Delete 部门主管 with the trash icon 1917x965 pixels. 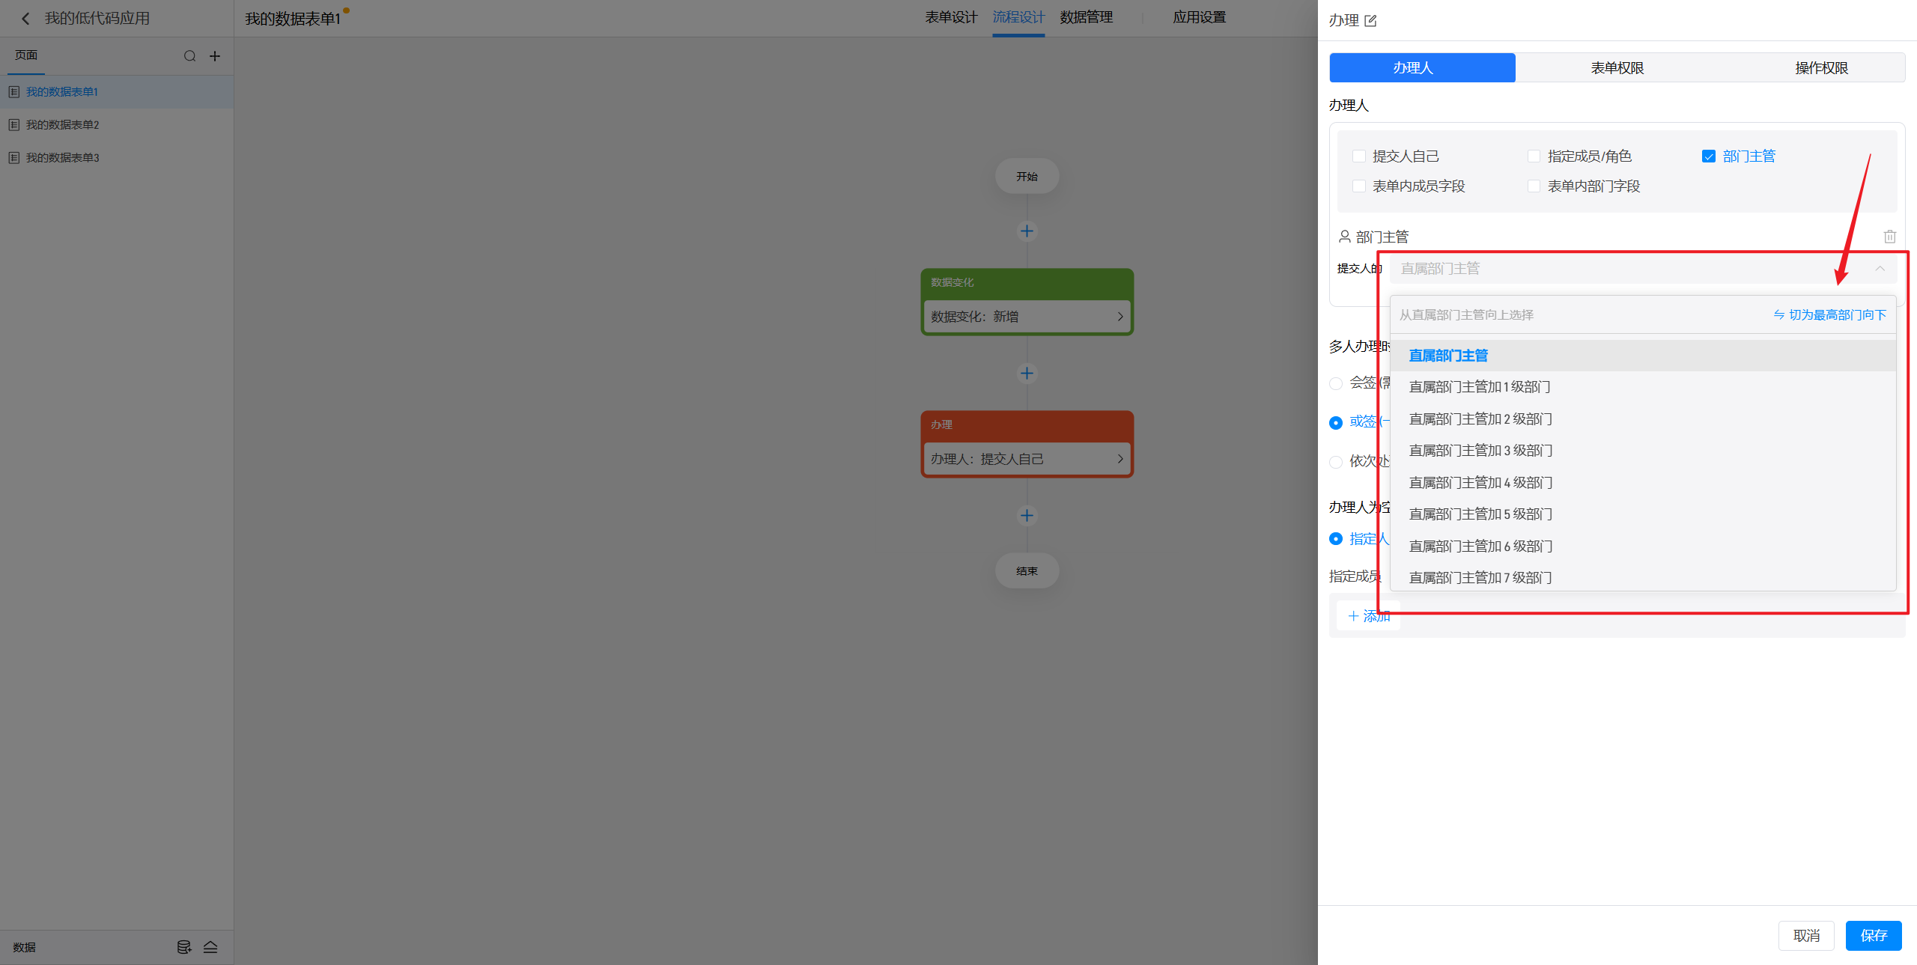pos(1889,237)
